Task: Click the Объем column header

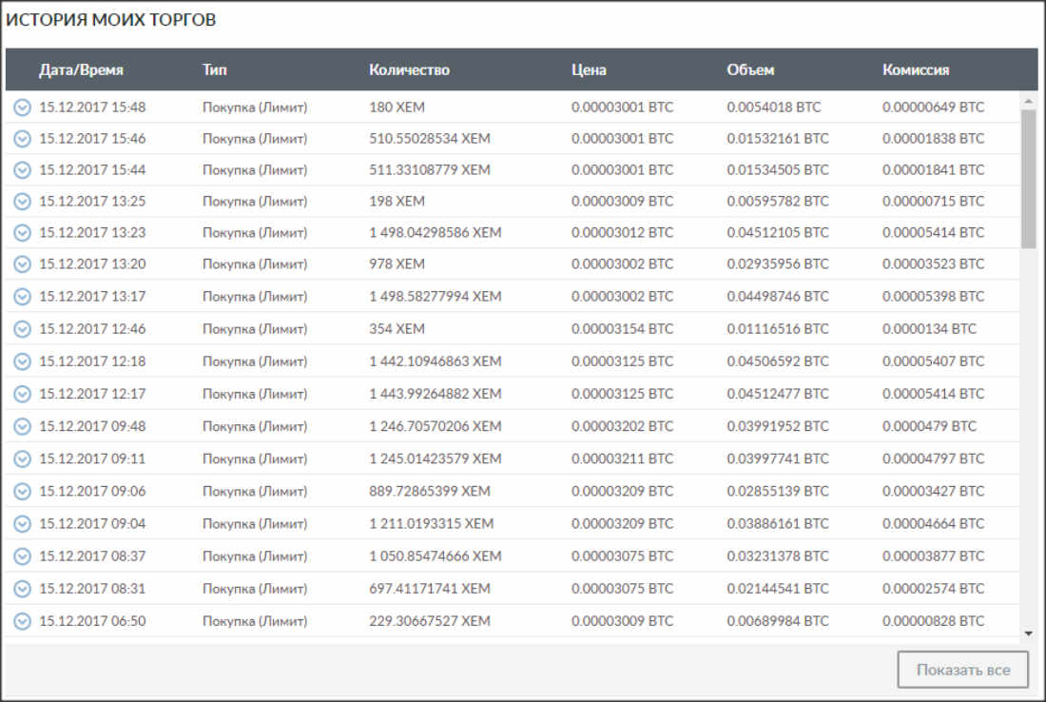Action: (x=750, y=70)
